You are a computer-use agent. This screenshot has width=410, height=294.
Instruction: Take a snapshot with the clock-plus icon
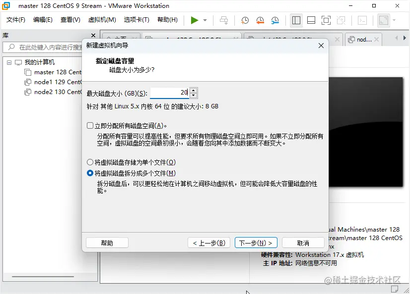[x=245, y=20]
